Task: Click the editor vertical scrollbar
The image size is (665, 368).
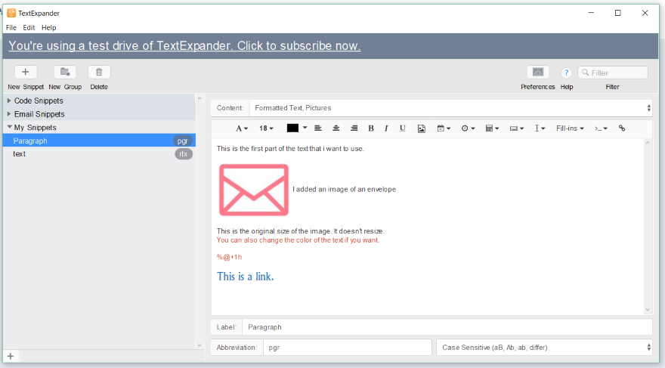Action: pyautogui.click(x=648, y=226)
